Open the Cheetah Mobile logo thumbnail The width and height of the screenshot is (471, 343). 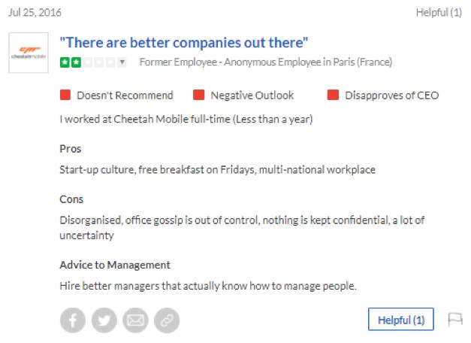pos(29,53)
